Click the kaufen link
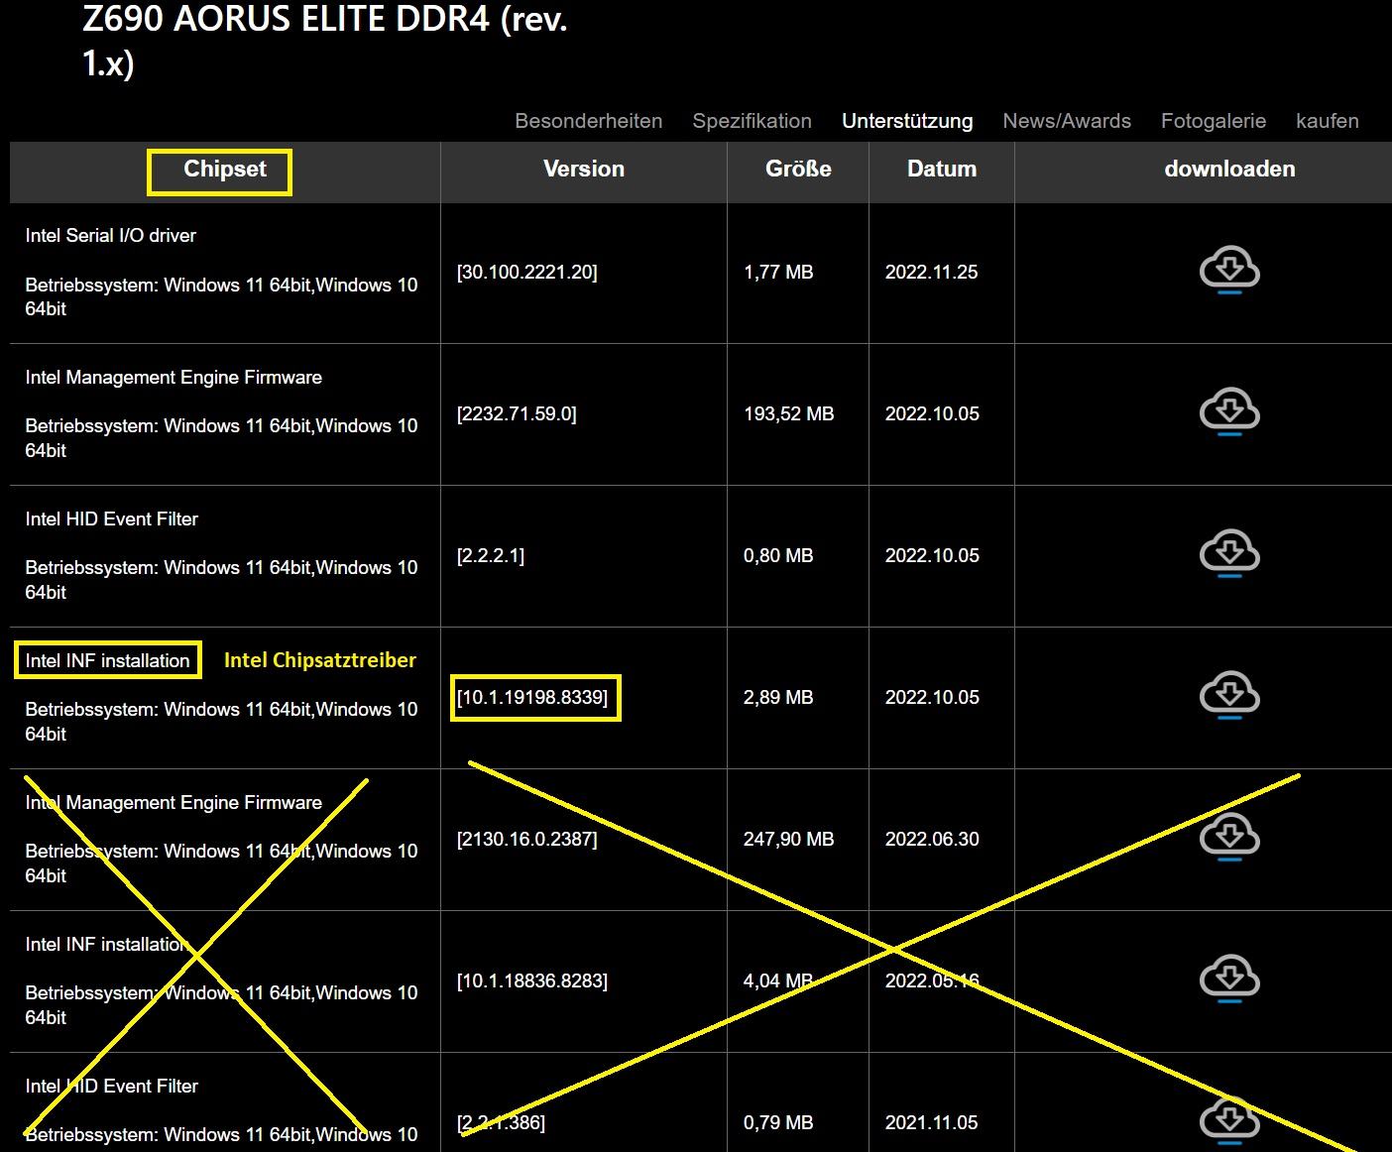The height and width of the screenshot is (1152, 1392). click(1327, 121)
